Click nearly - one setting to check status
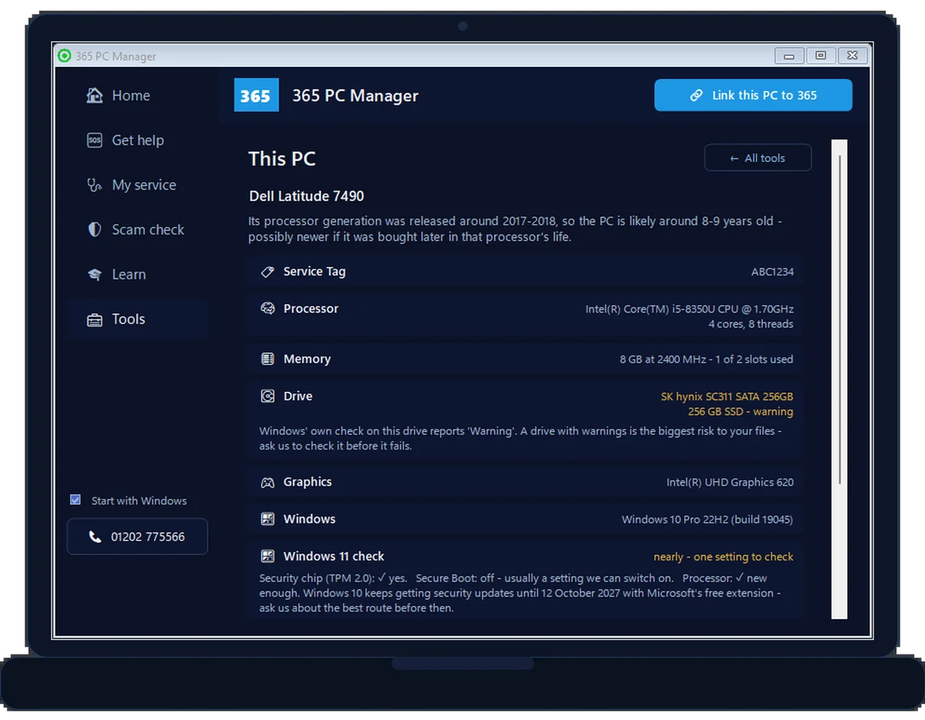Viewport: 925px width, 720px height. point(723,557)
